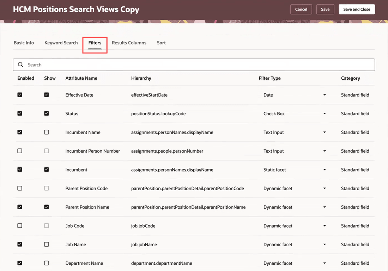Click the Job Name attribute name
Image resolution: width=388 pixels, height=271 pixels.
tap(75, 245)
